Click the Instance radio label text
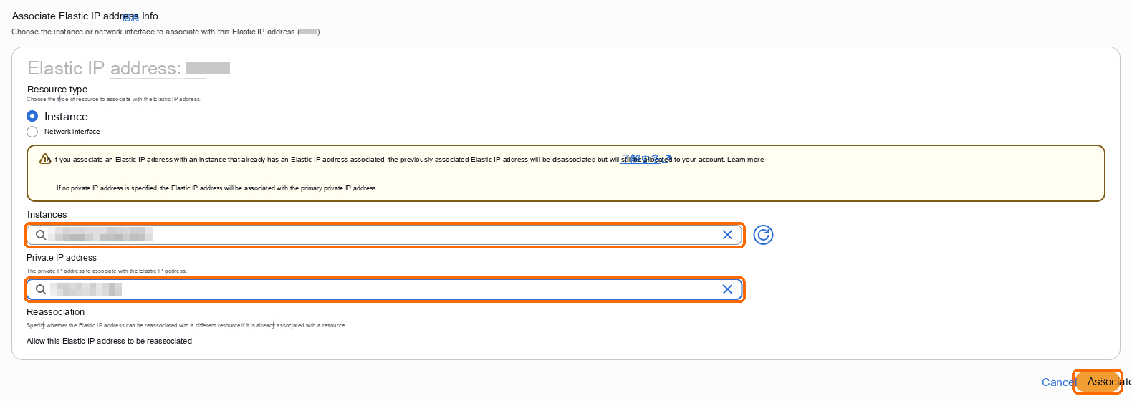 66,116
